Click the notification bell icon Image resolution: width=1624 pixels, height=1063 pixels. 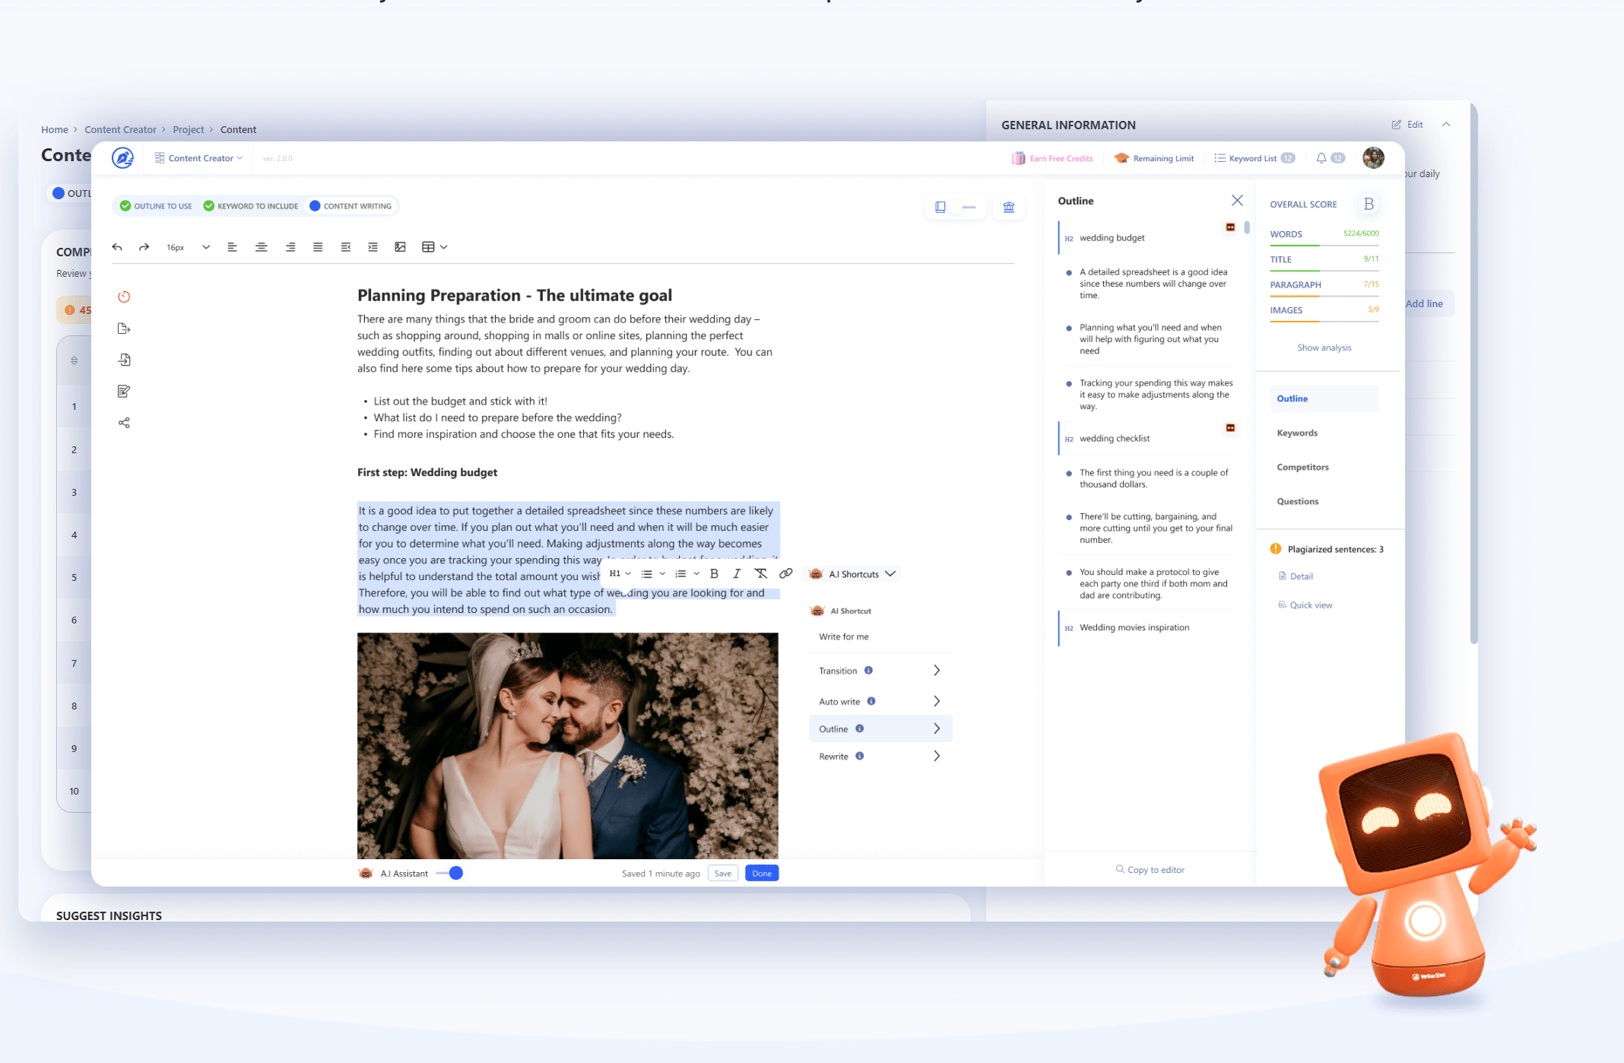1321,158
